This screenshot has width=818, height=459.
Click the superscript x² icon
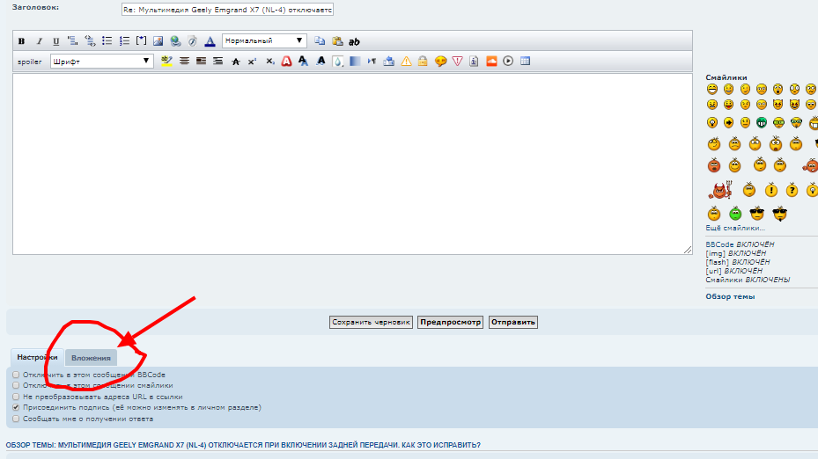click(252, 62)
